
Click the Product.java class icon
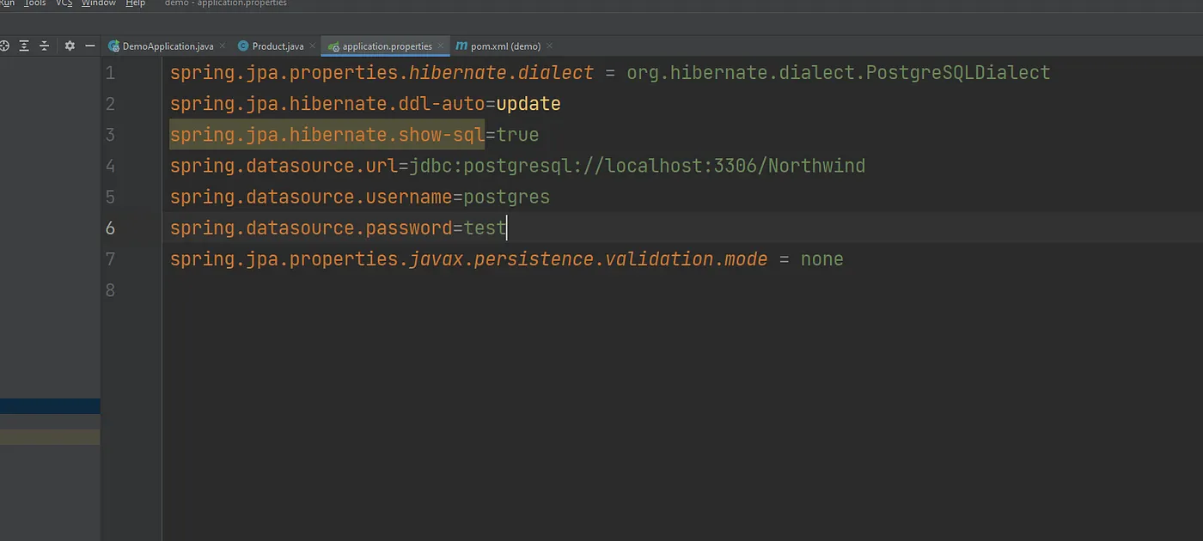(x=243, y=46)
